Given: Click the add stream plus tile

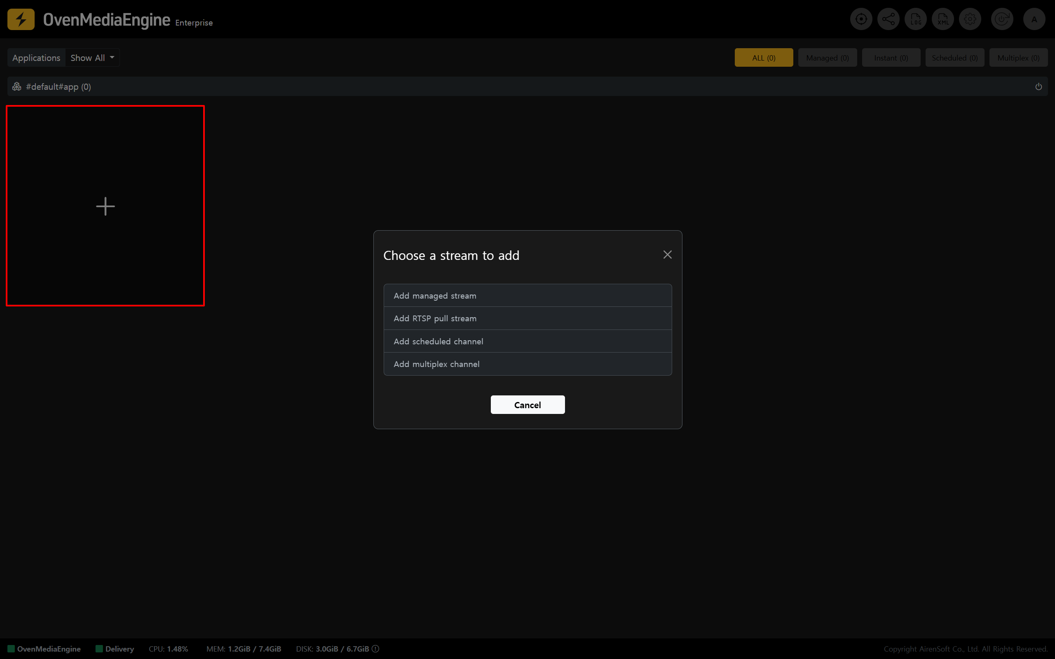Looking at the screenshot, I should 105,206.
